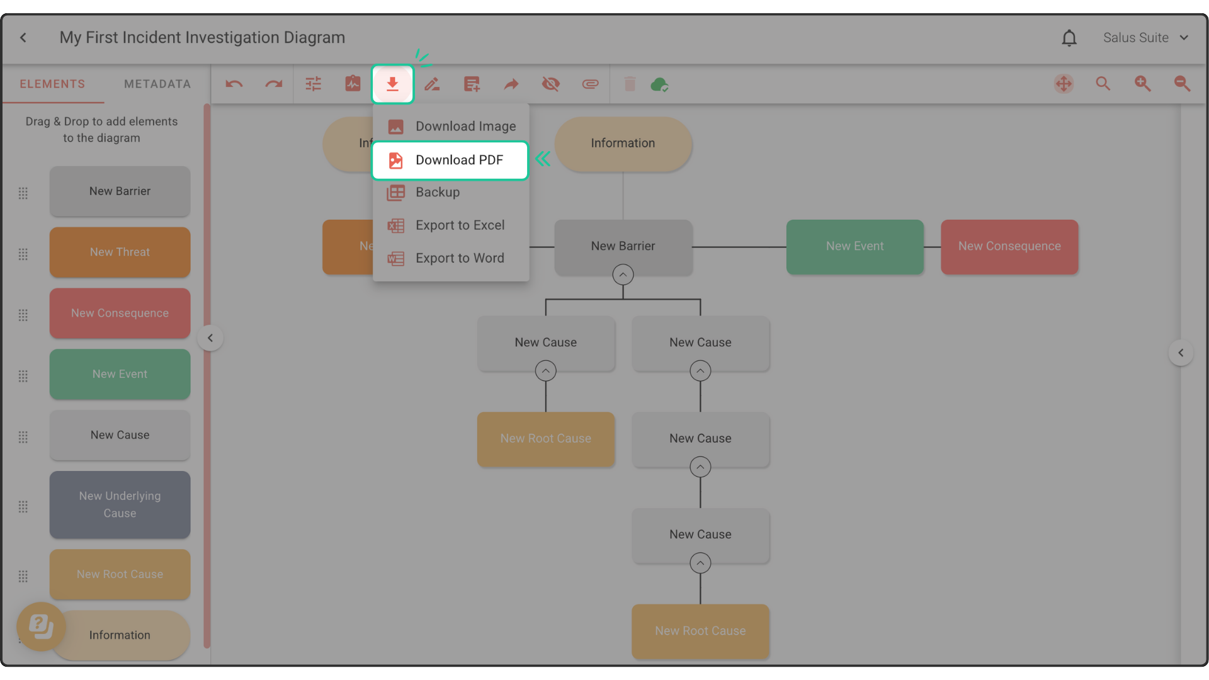
Task: Click the zoom out magnifier icon
Action: pyautogui.click(x=1182, y=84)
